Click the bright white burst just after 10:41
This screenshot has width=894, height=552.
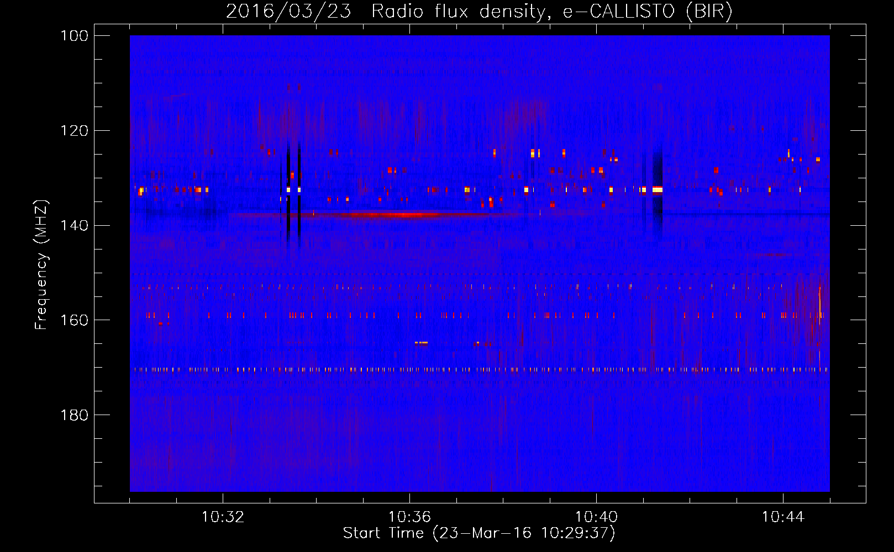click(x=657, y=190)
